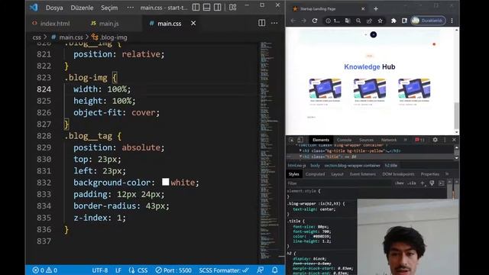Switch to DevTools Network tab

pos(389,140)
